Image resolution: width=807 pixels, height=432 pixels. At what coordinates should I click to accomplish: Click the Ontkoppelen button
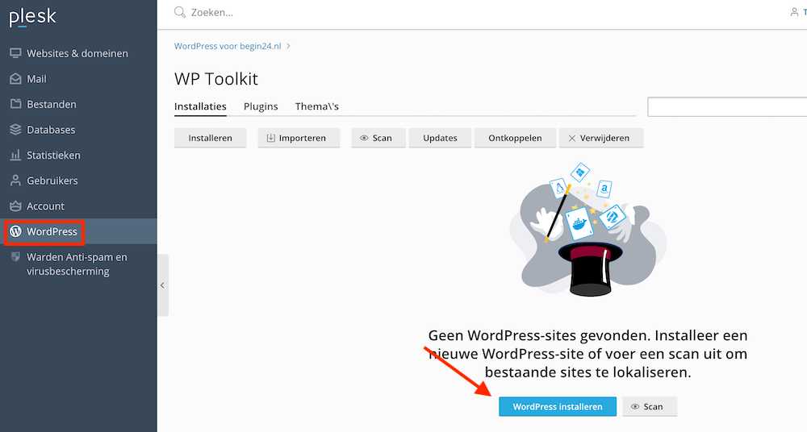point(515,138)
